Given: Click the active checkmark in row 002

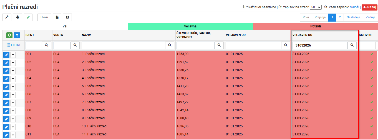Looking at the screenshot, I should 372,62.
